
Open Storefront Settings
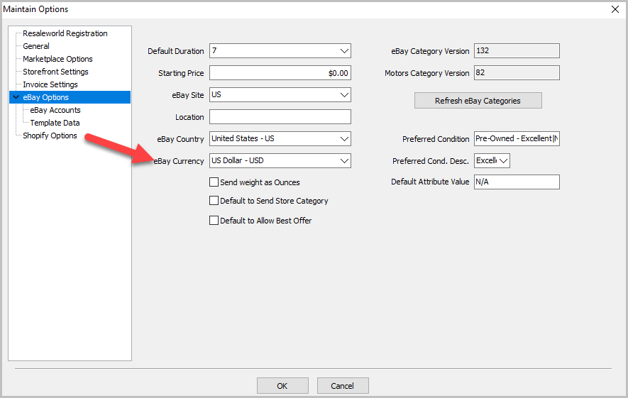click(55, 72)
